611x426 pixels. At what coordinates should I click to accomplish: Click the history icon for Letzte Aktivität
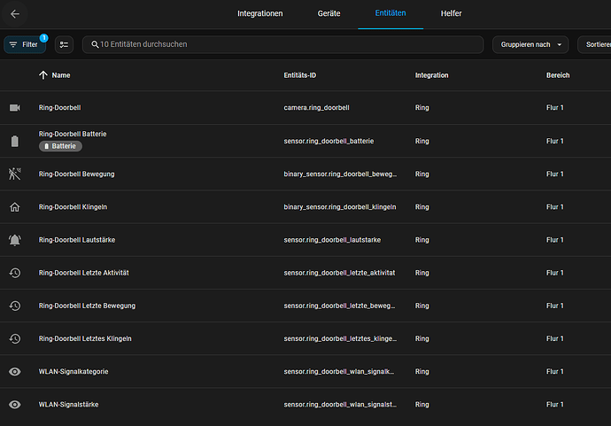coord(14,273)
